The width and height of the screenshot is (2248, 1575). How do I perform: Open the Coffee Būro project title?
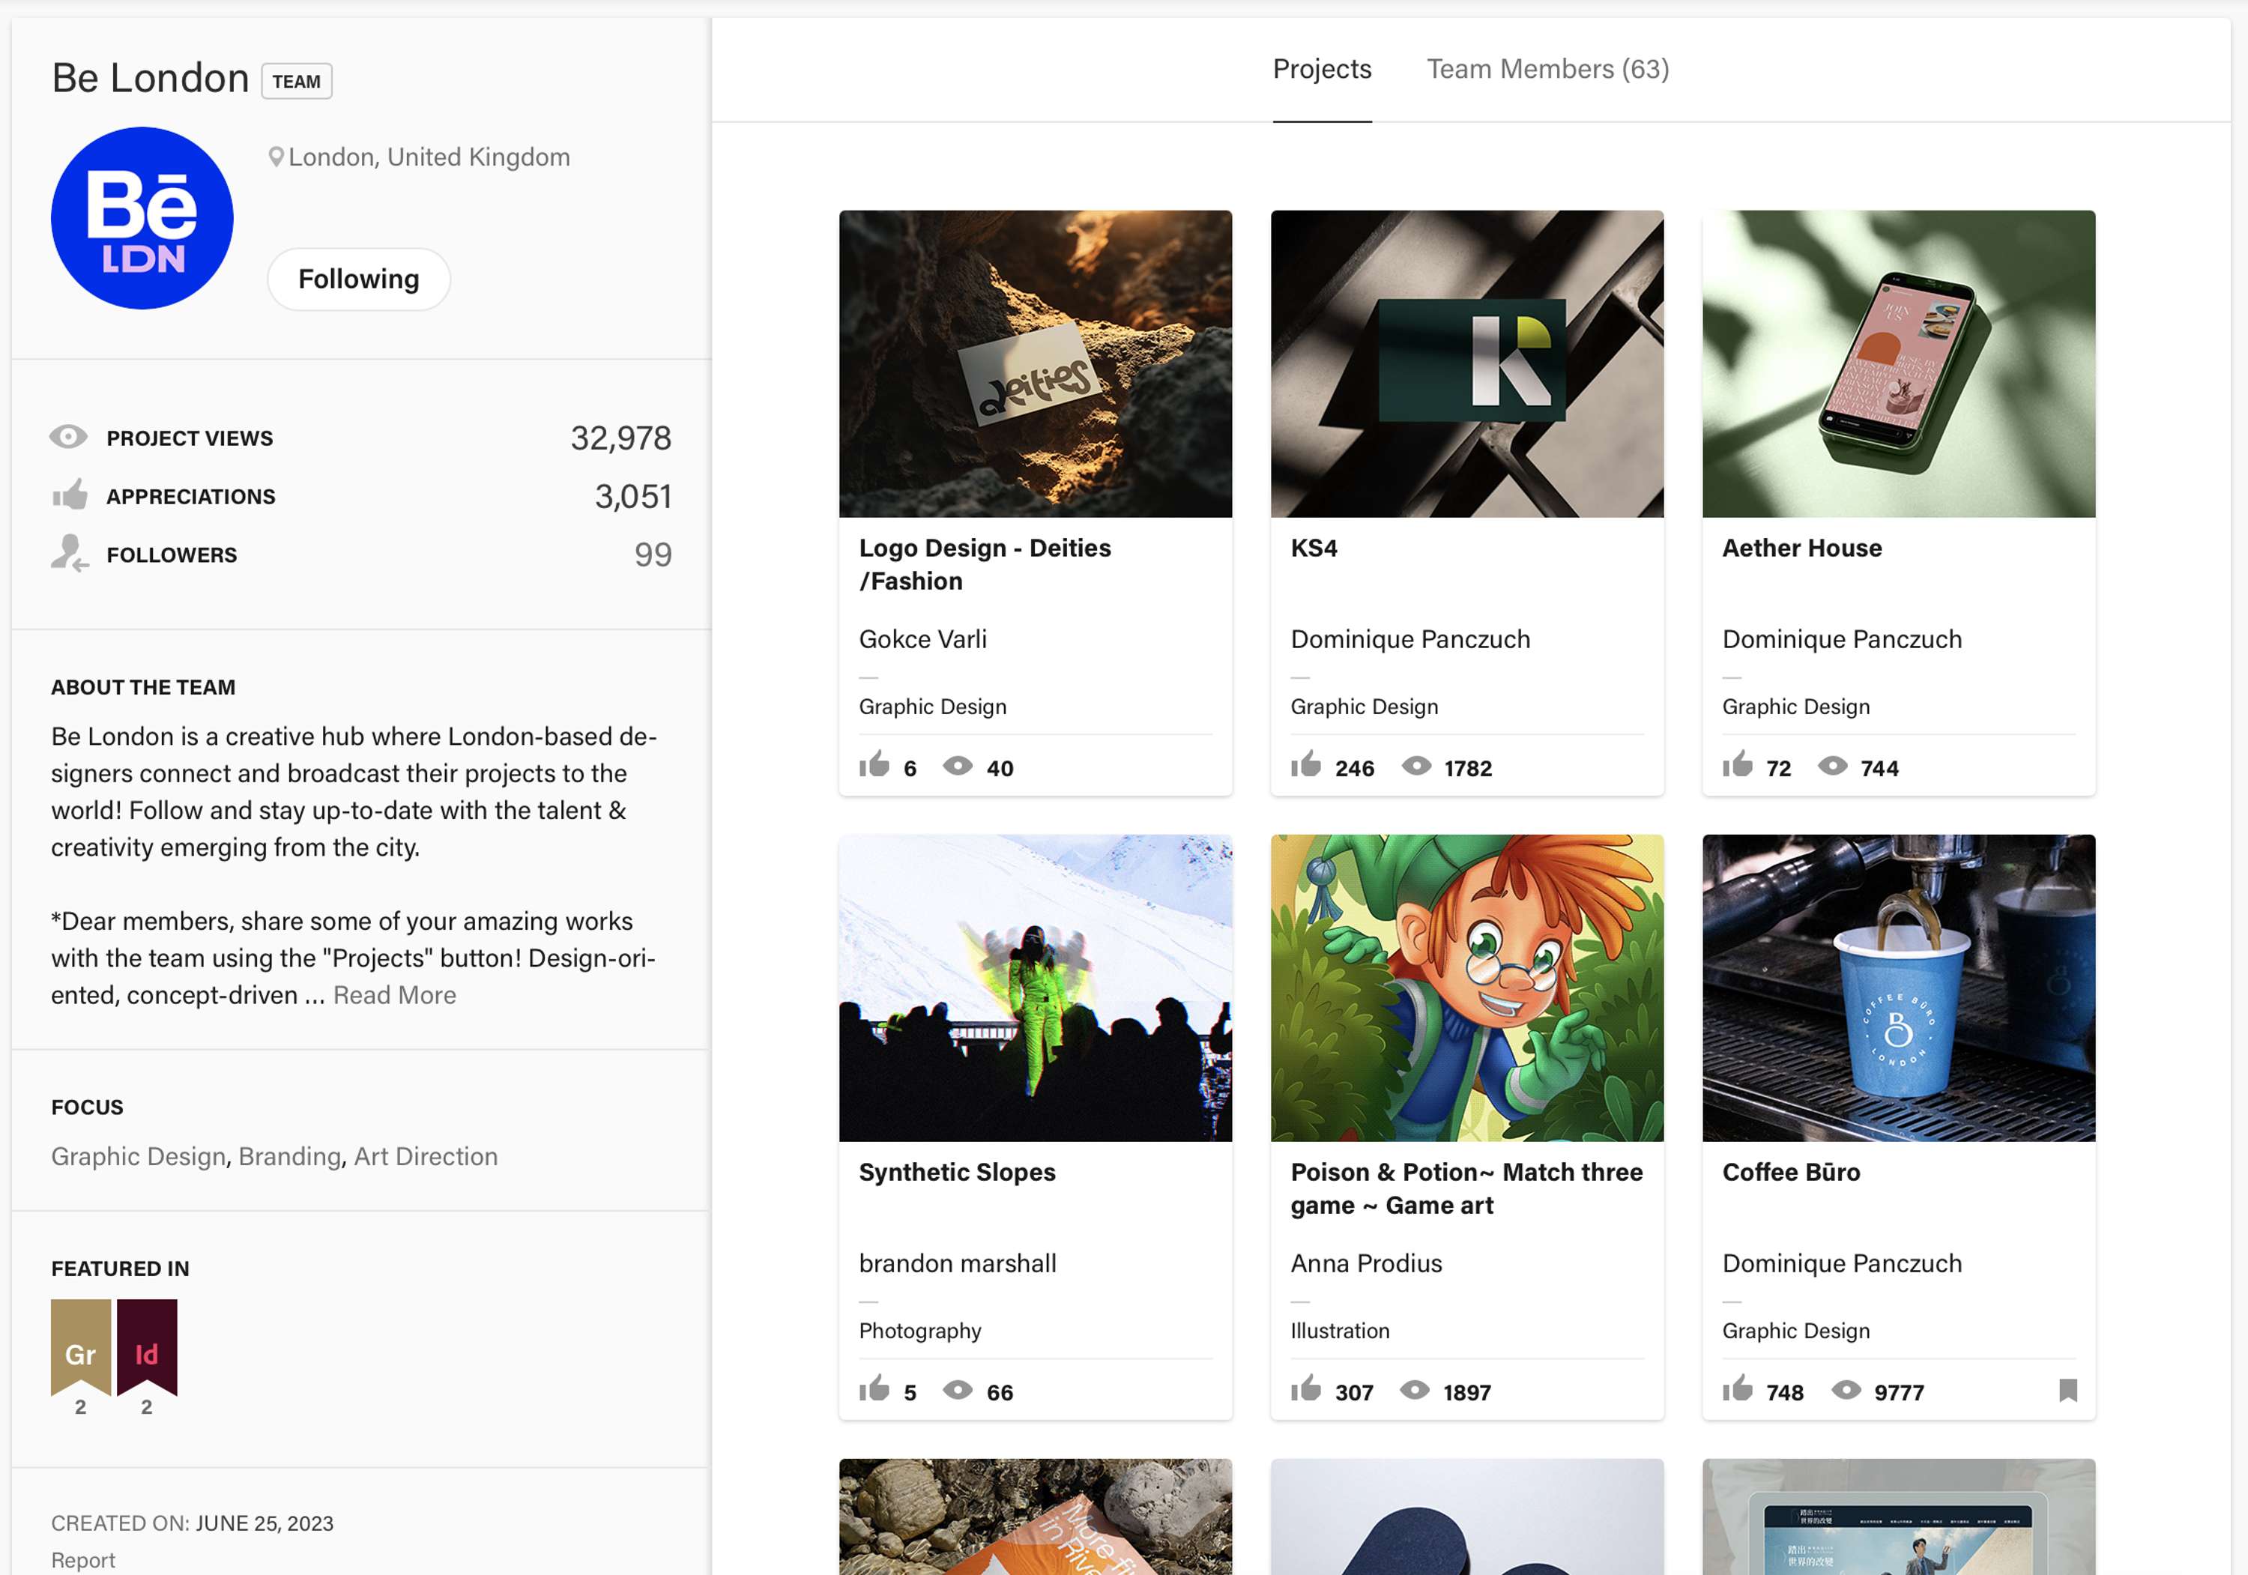coord(1791,1173)
